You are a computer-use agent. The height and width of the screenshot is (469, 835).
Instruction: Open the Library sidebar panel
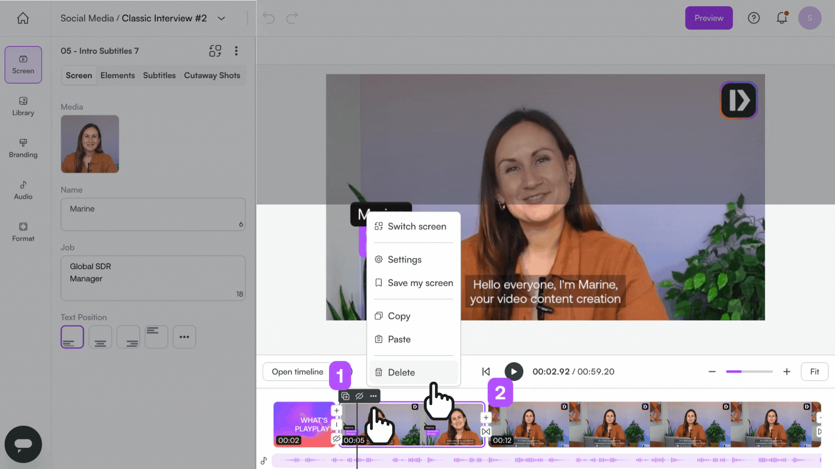(x=23, y=106)
